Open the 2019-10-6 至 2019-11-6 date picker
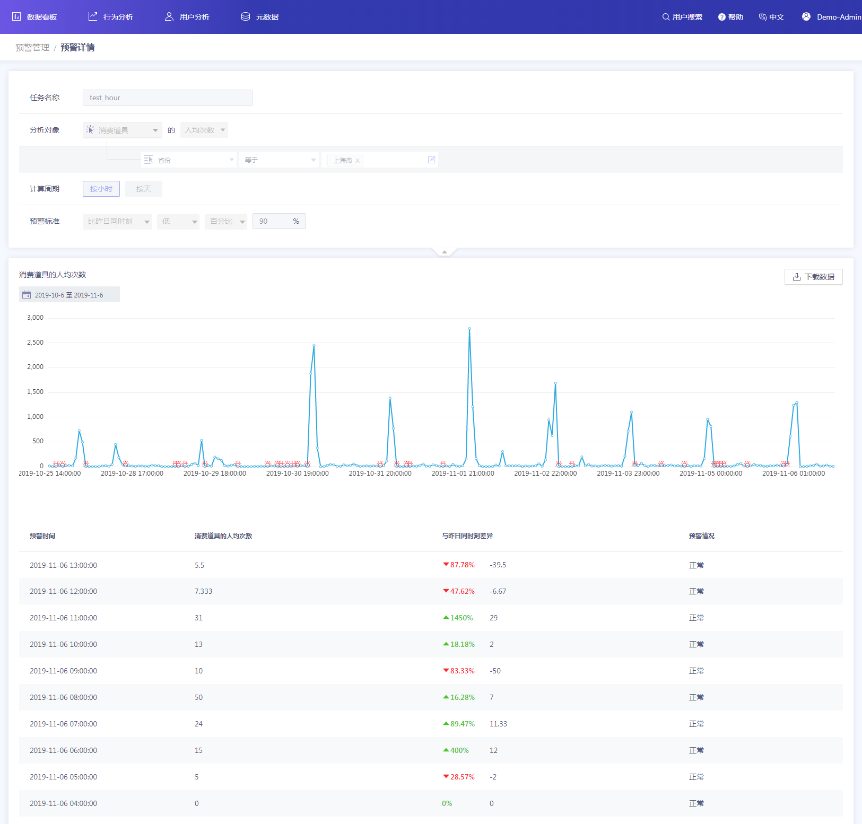862x824 pixels. [69, 295]
